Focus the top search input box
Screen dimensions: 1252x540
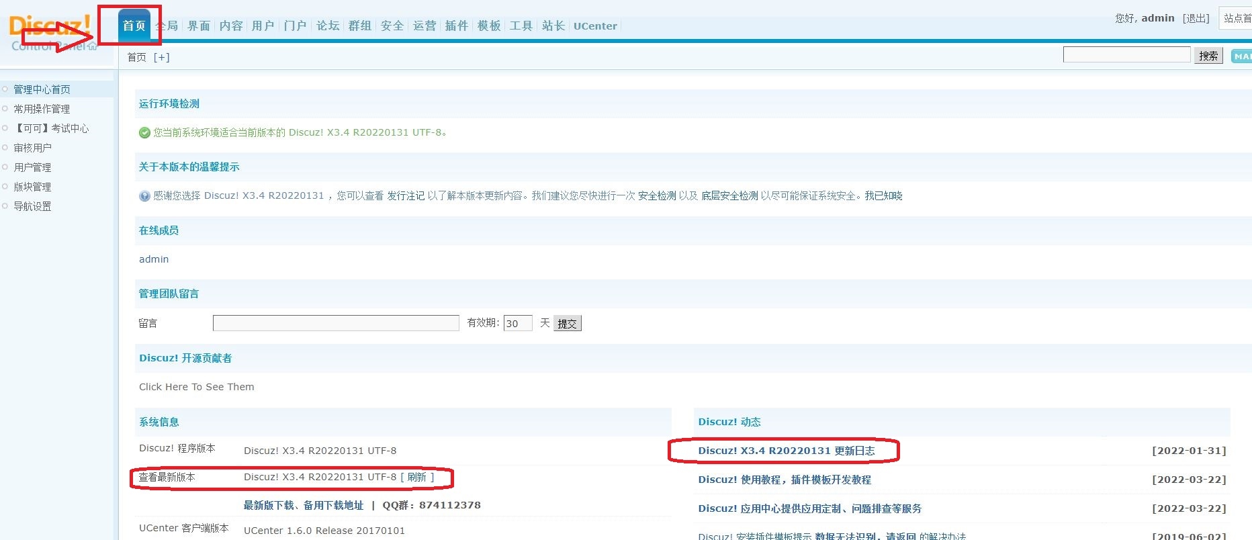pyautogui.click(x=1126, y=55)
